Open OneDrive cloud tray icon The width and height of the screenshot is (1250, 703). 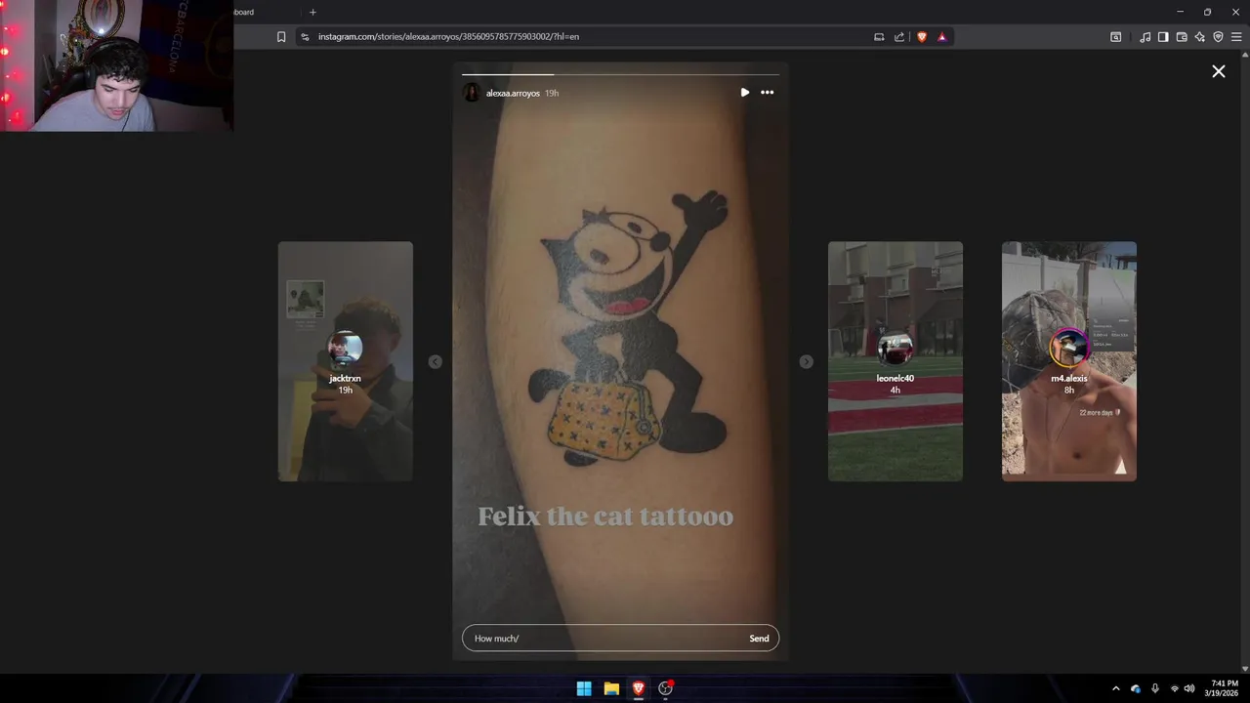[x=1136, y=688]
